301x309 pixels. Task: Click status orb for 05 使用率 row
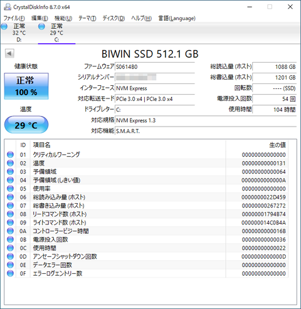click(x=10, y=189)
